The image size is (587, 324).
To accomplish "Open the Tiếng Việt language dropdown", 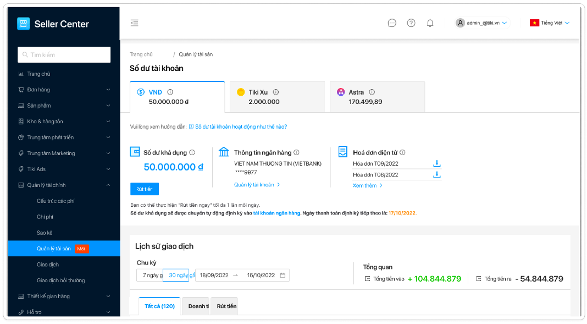I will coord(550,23).
